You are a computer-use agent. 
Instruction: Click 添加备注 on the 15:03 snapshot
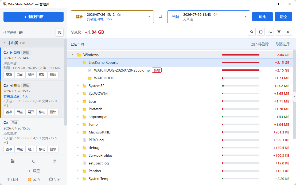coord(10,133)
